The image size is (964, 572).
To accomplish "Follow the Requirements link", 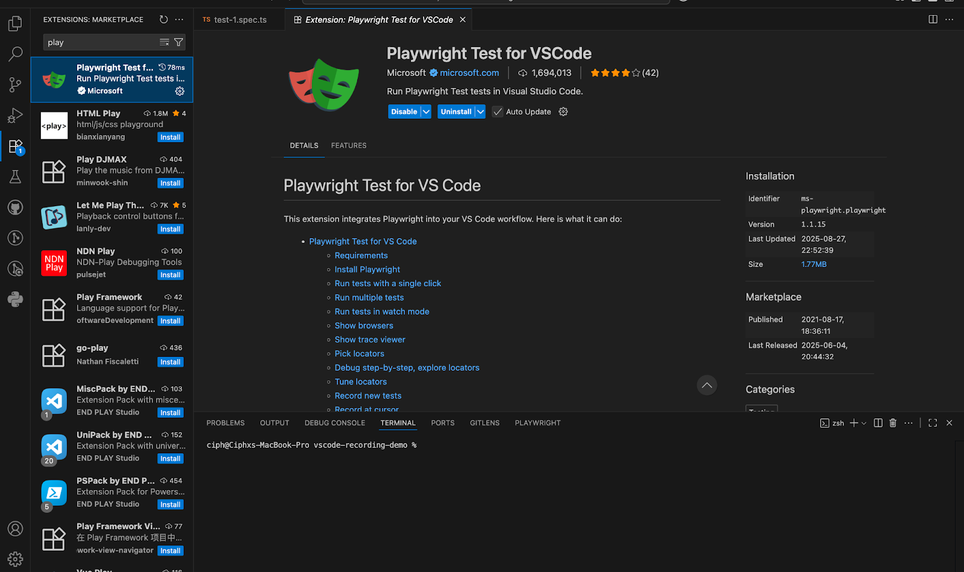I will coord(361,256).
